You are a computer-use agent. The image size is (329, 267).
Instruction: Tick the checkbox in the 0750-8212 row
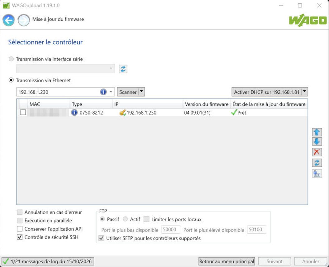(23, 112)
